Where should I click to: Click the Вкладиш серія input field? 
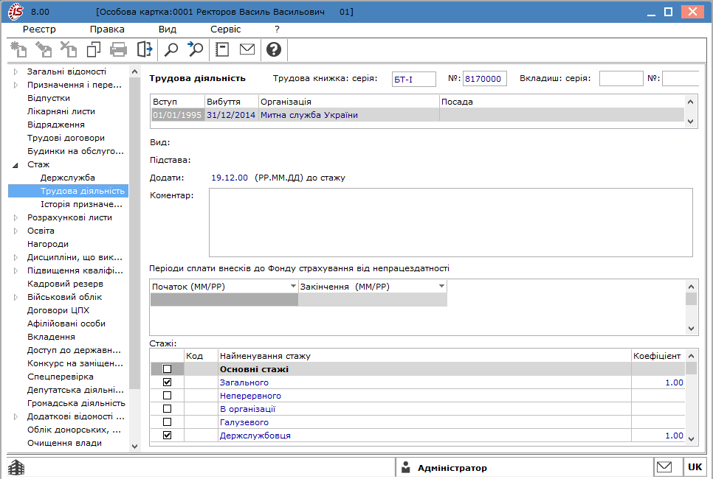tap(621, 79)
